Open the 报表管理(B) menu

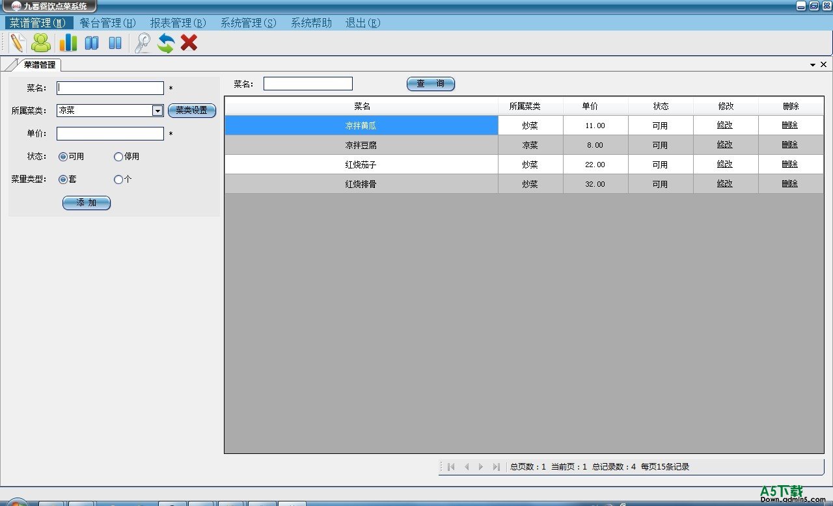pyautogui.click(x=178, y=23)
